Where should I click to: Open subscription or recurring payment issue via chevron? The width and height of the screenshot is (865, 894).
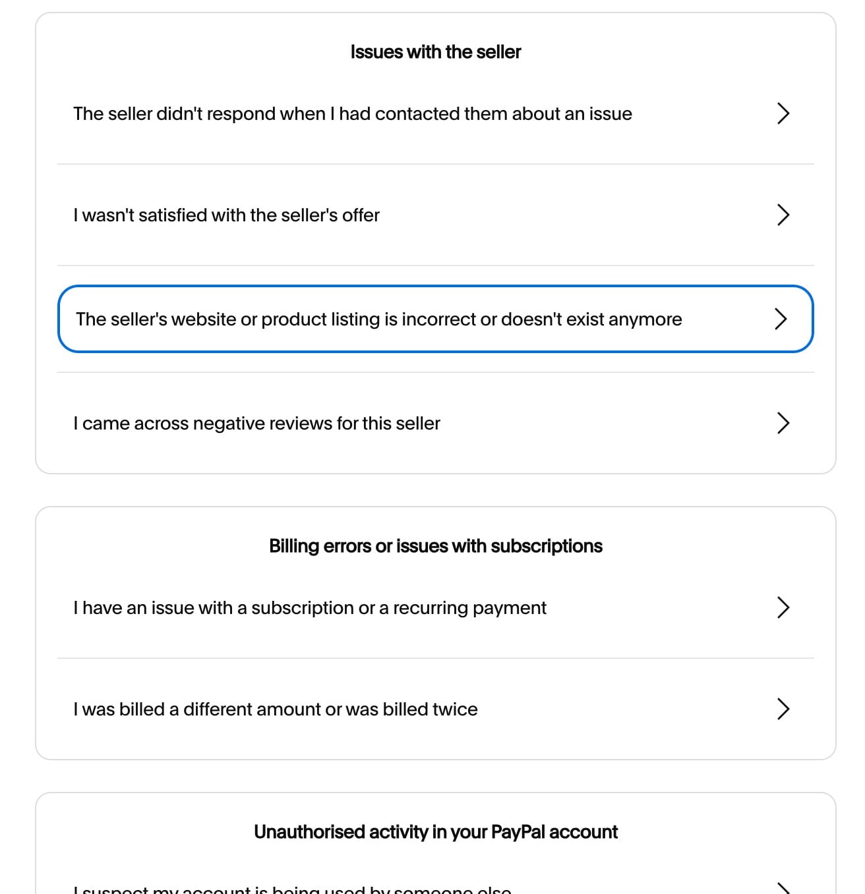click(x=783, y=607)
